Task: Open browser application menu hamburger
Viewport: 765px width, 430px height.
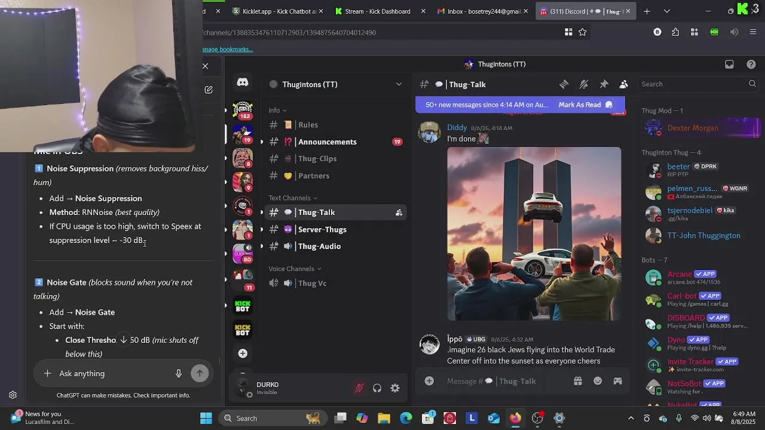Action: 753,32
